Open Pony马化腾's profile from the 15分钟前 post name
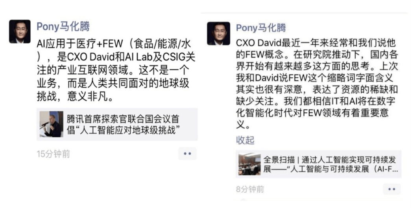The width and height of the screenshot is (412, 208). coord(63,26)
